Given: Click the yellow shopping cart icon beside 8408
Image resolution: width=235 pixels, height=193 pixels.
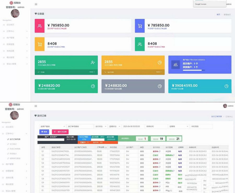Looking at the screenshot, I should click(40, 44).
